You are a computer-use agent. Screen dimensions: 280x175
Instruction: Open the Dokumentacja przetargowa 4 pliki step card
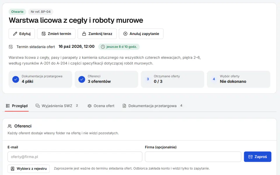click(x=40, y=79)
